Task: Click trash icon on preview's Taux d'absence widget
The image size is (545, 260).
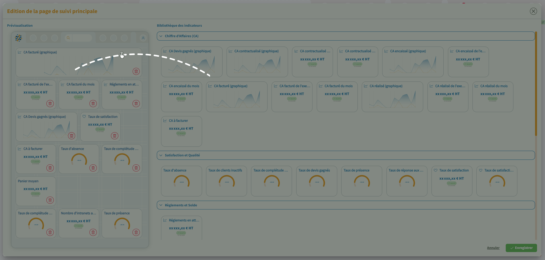Action: click(x=93, y=168)
